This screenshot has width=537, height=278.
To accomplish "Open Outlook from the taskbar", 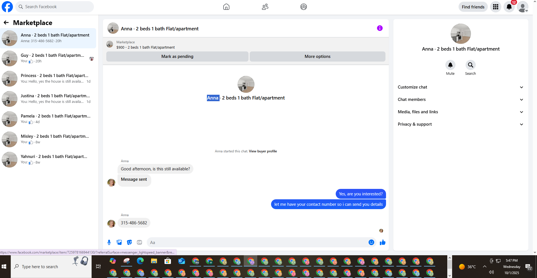I will coord(182,261).
